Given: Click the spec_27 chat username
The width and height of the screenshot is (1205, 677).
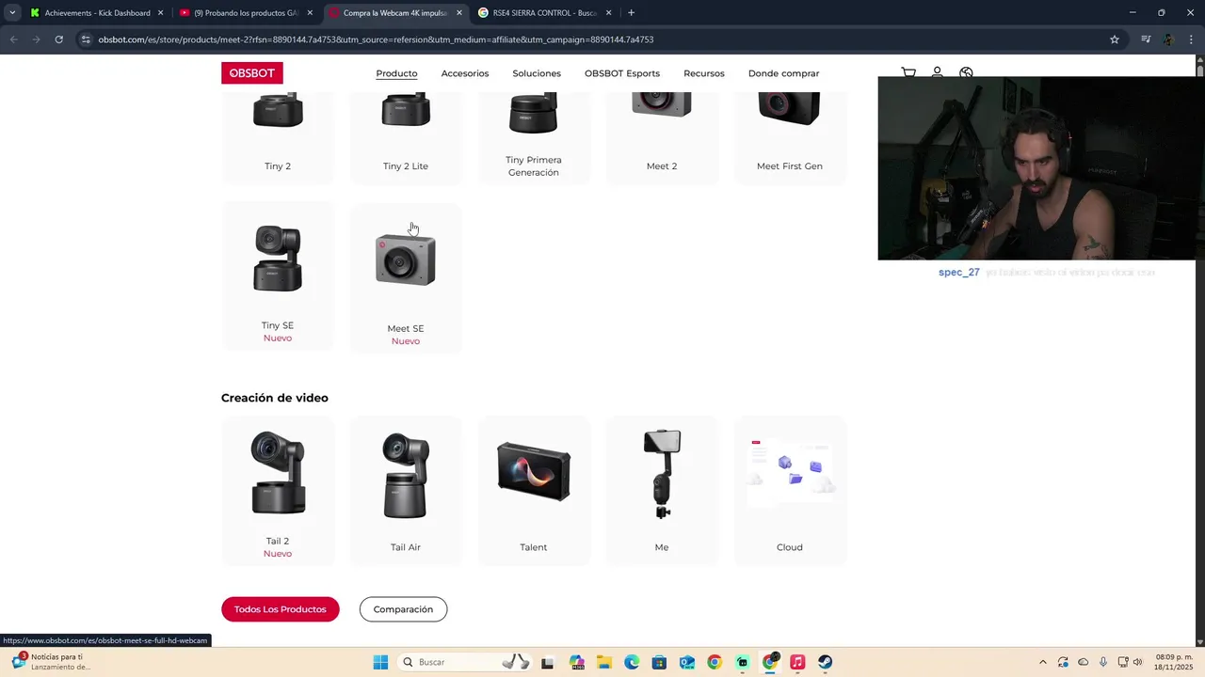Looking at the screenshot, I should pos(958,273).
